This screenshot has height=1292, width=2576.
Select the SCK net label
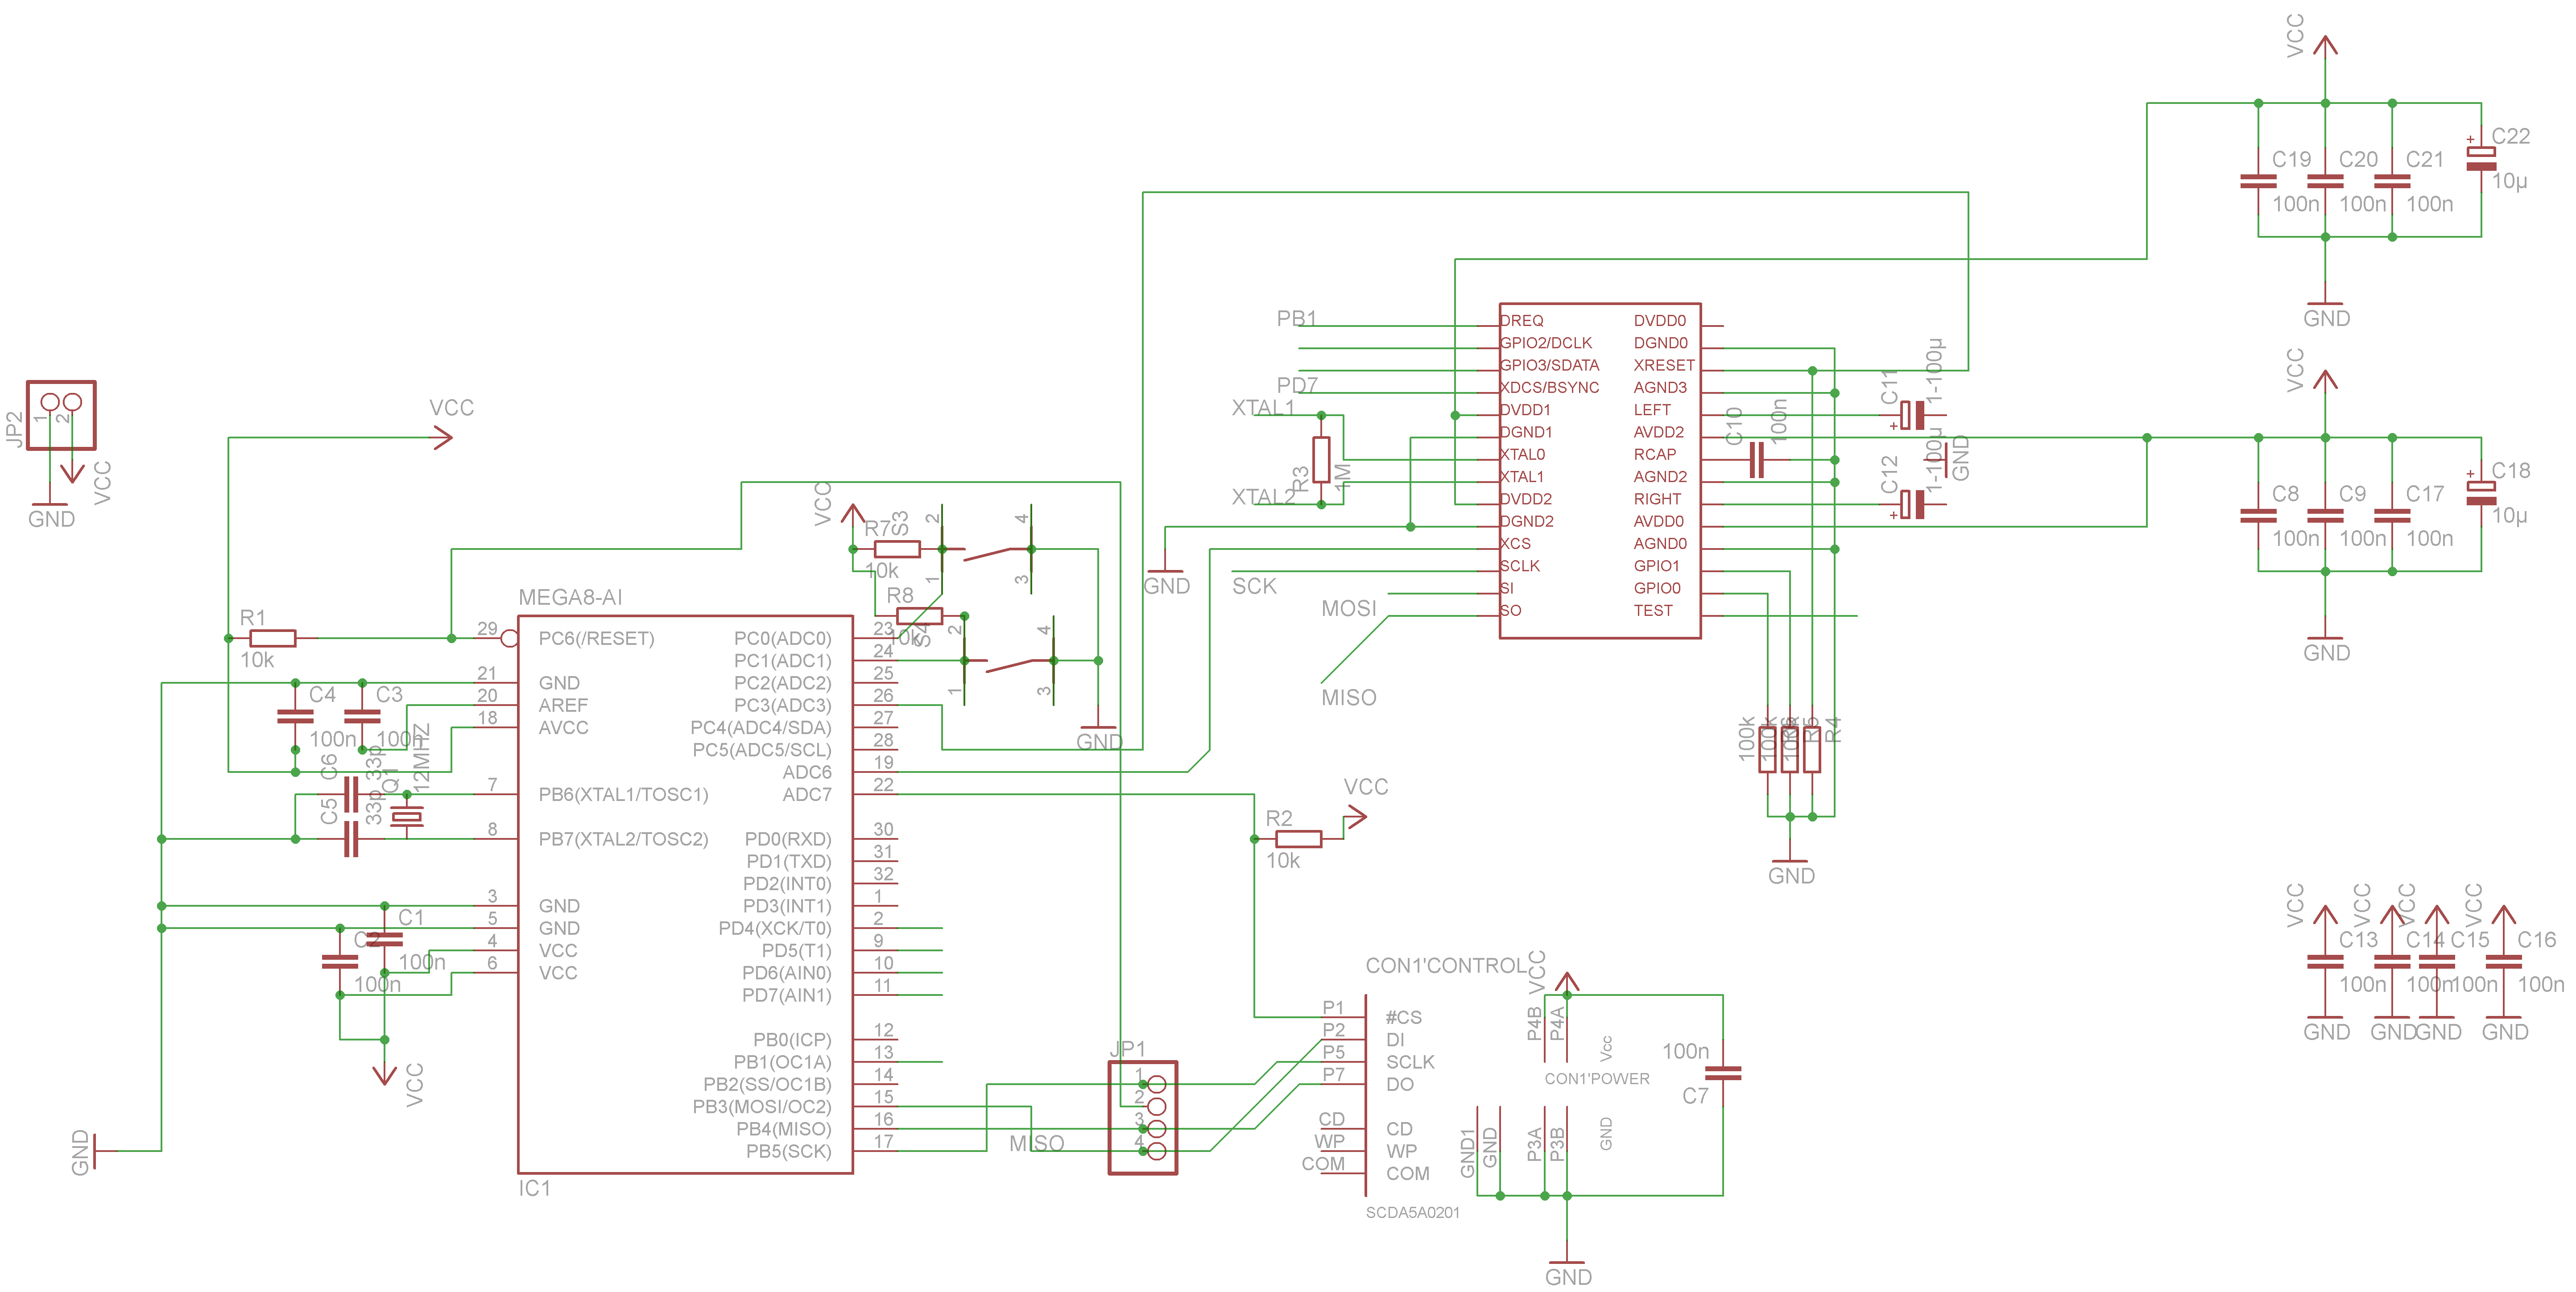pos(1254,586)
